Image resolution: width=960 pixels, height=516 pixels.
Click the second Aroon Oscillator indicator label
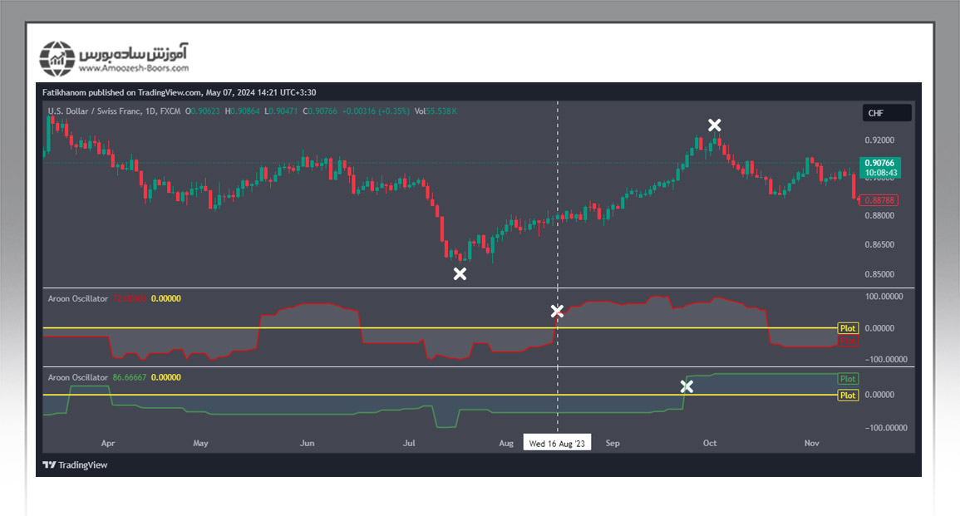[77, 377]
